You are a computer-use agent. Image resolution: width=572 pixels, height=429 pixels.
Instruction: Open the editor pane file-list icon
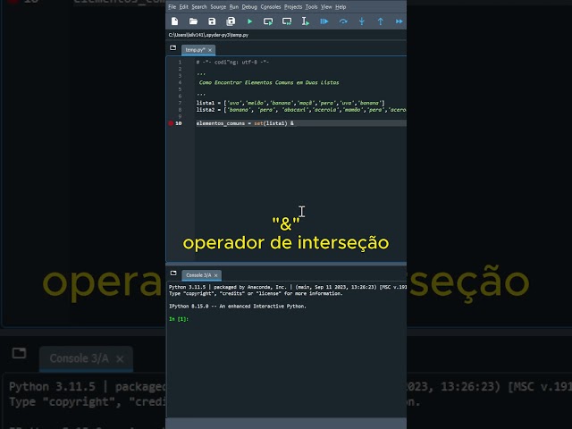click(x=172, y=47)
